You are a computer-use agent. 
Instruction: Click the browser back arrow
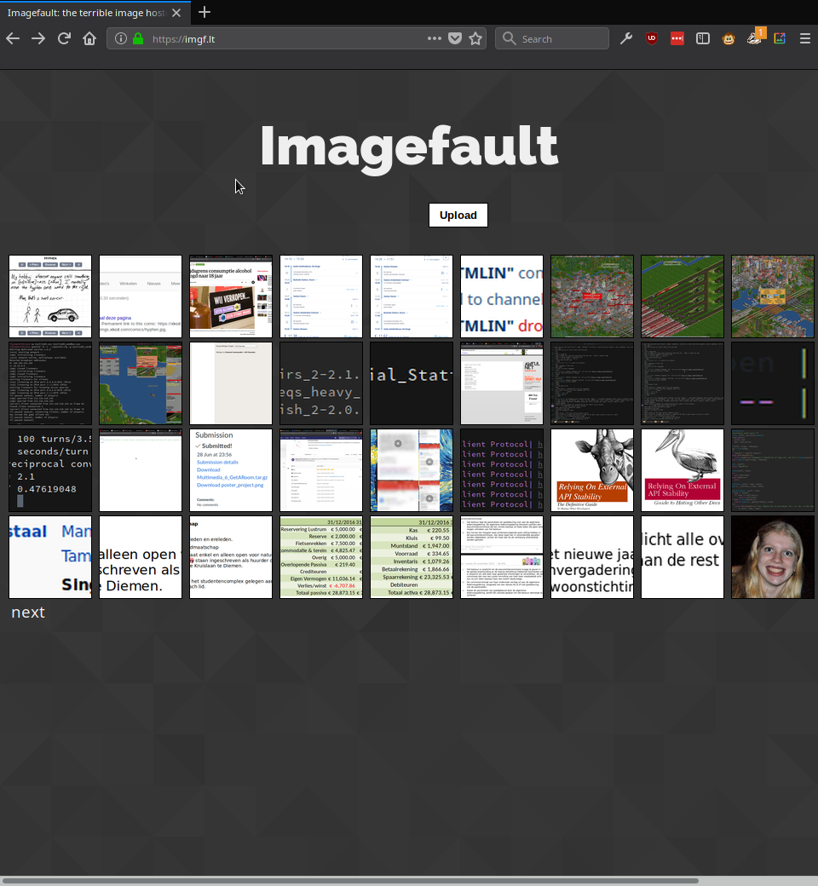pyautogui.click(x=13, y=38)
